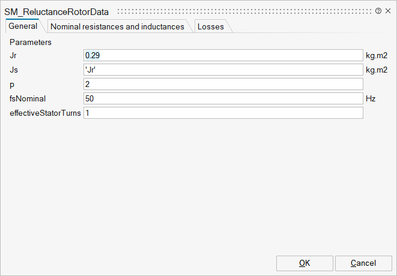Screen dimensions: 397x276
Task: Click the p parameter label
Action: [x=12, y=84]
